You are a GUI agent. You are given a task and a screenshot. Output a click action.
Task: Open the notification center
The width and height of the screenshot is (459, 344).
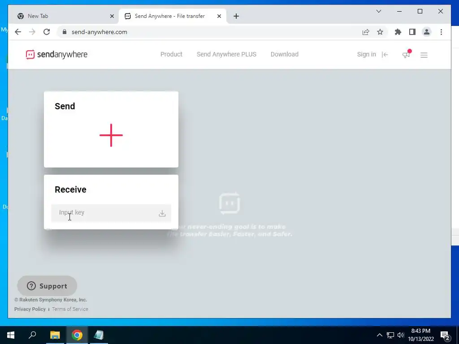445,335
